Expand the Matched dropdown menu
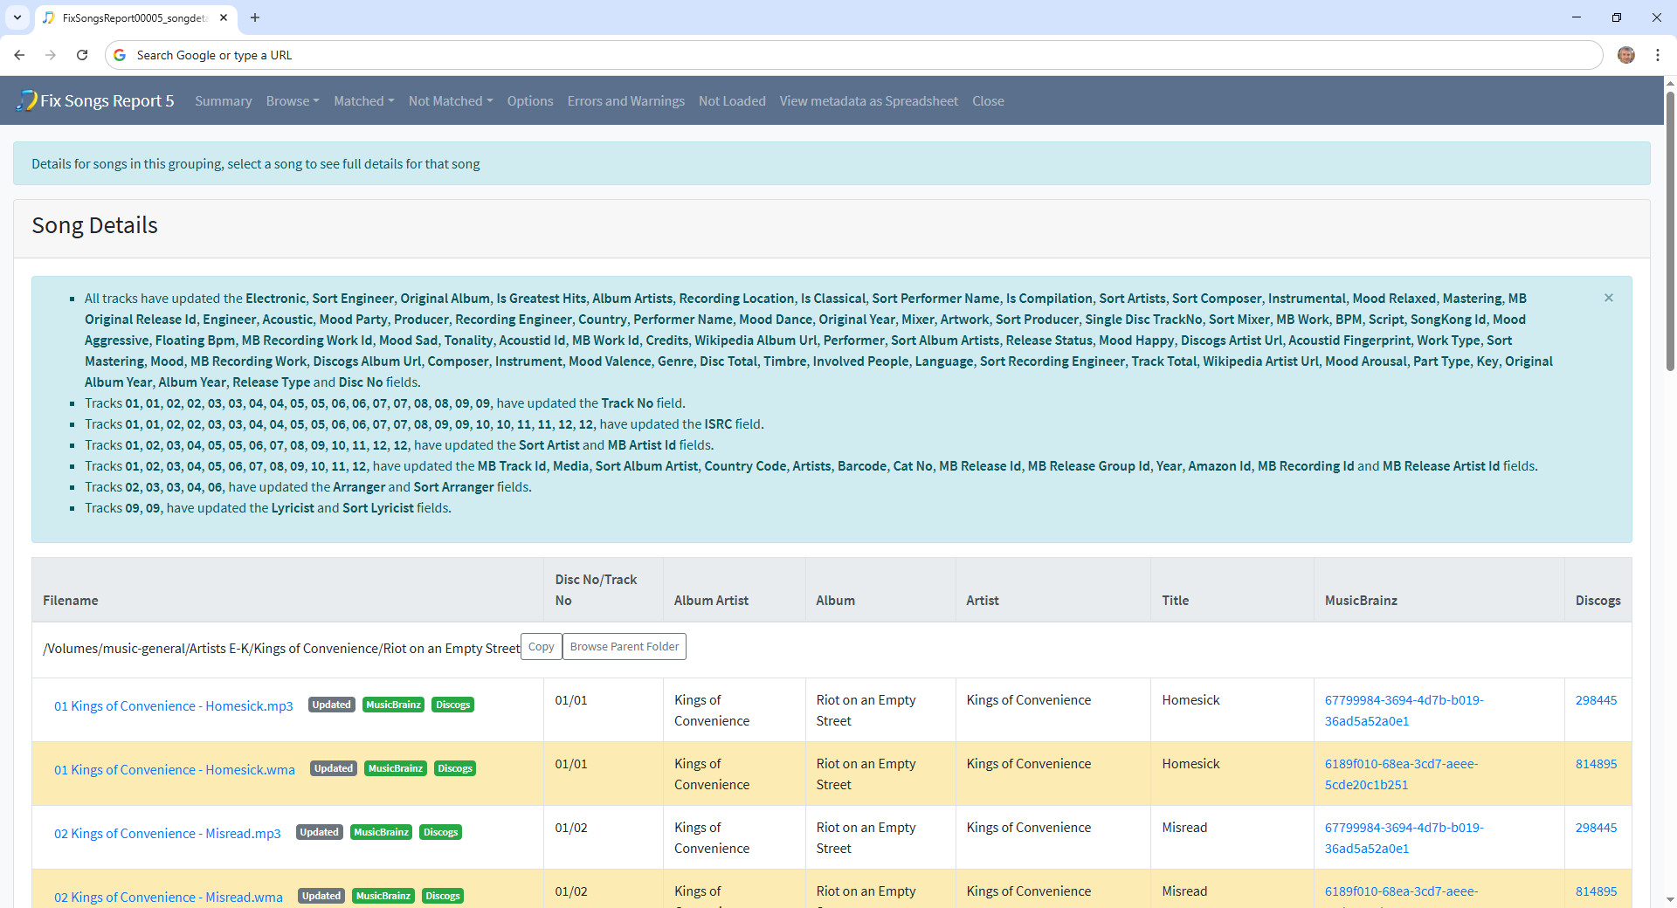Viewport: 1677px width, 908px height. (x=363, y=101)
